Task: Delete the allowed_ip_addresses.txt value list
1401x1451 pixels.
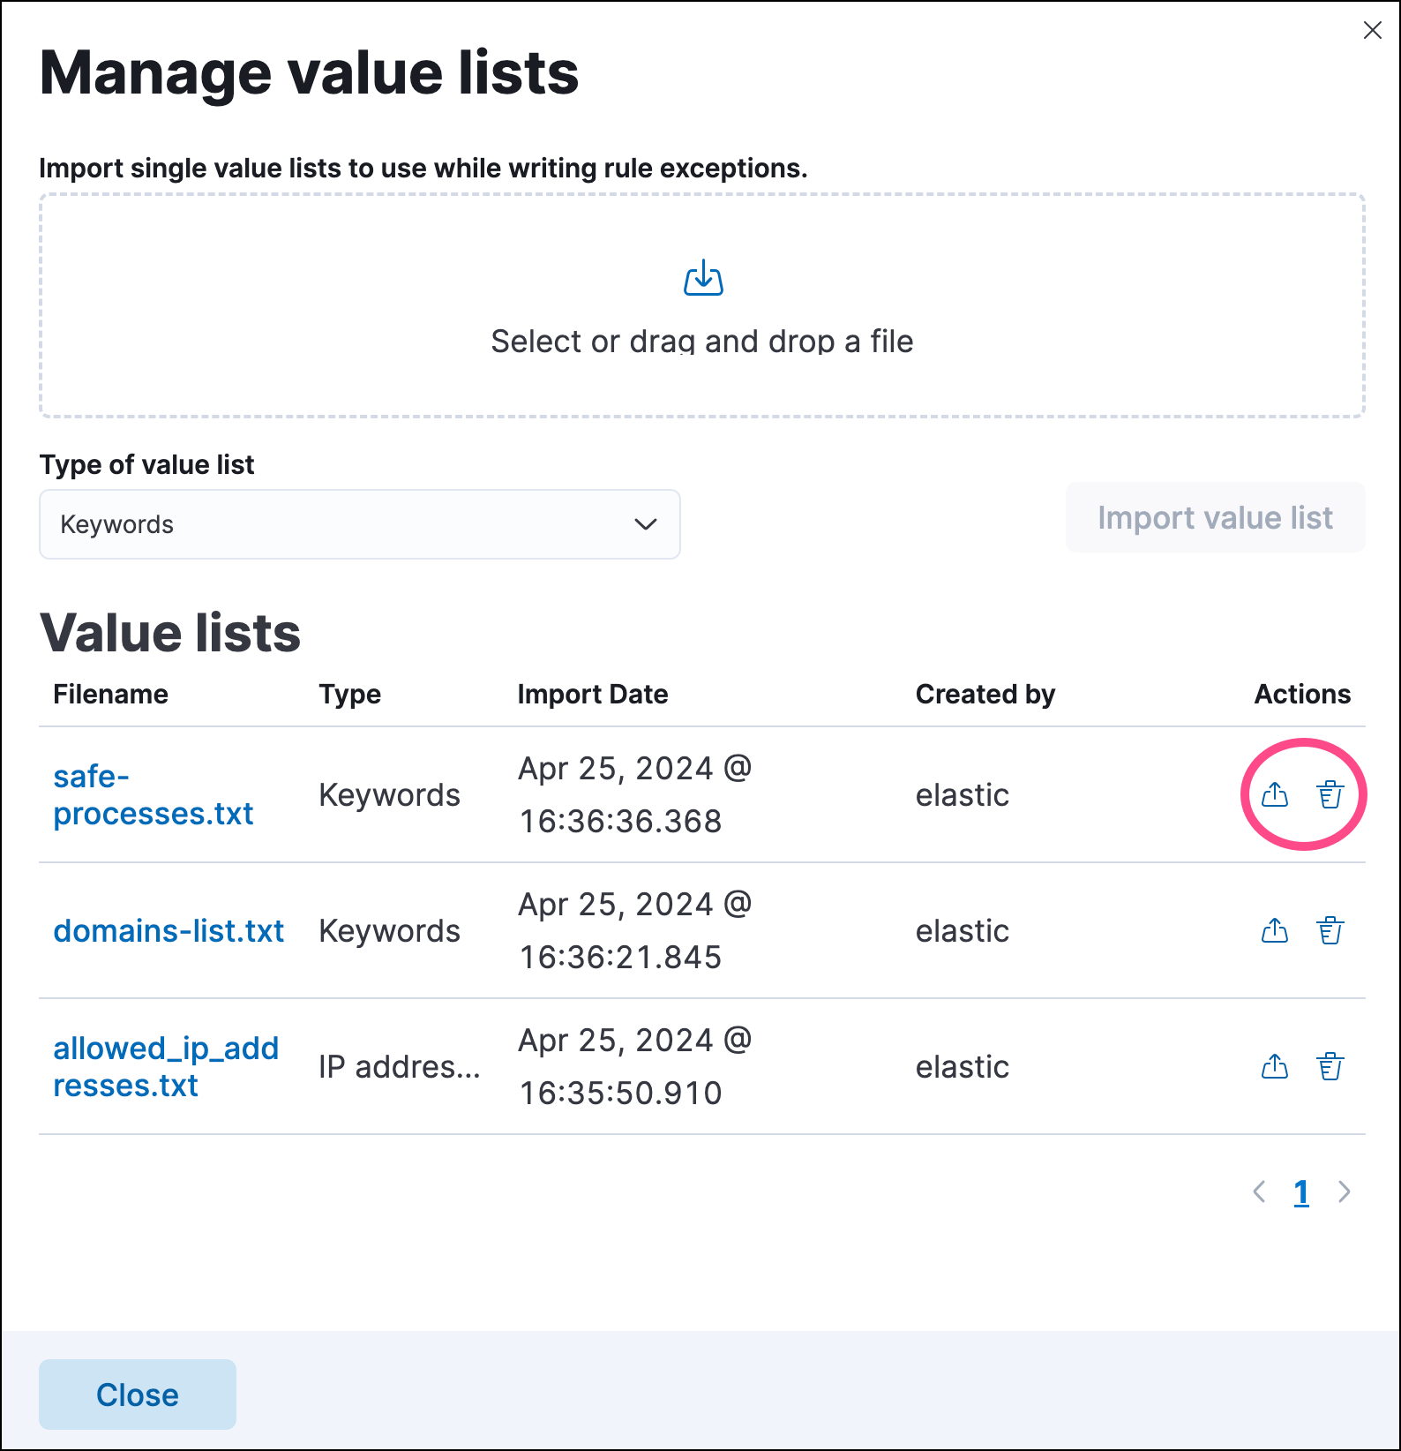Action: click(1330, 1067)
